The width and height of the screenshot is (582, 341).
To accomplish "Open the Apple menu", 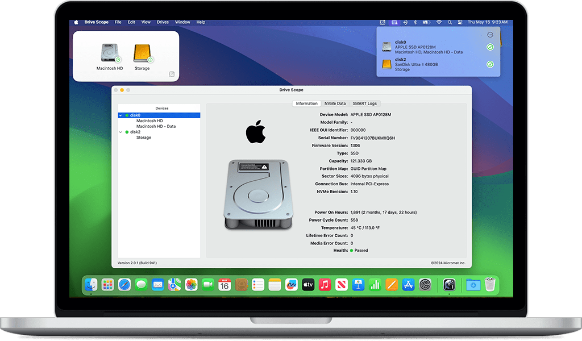I will (76, 22).
